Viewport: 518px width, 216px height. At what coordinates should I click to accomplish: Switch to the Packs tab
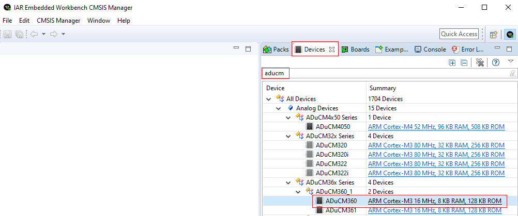coord(276,49)
